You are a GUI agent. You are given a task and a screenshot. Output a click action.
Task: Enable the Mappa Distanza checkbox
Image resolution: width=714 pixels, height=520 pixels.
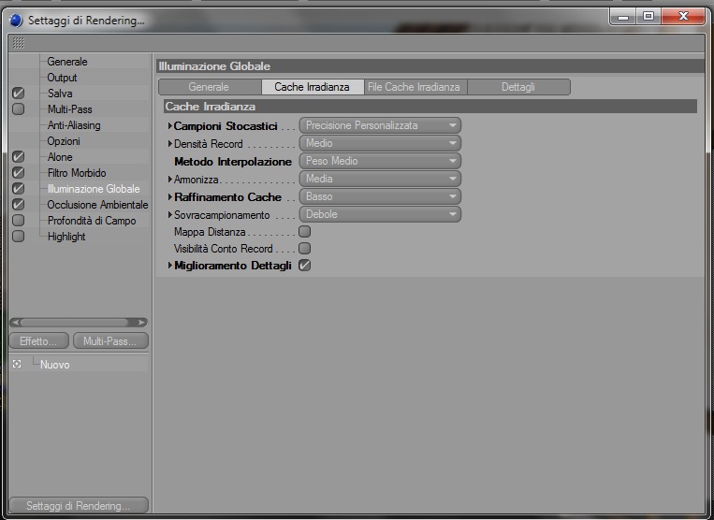coord(305,232)
